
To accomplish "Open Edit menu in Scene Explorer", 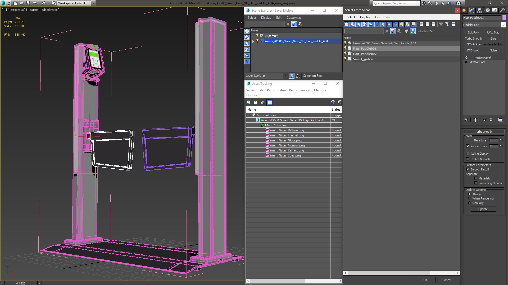I will (279, 18).
